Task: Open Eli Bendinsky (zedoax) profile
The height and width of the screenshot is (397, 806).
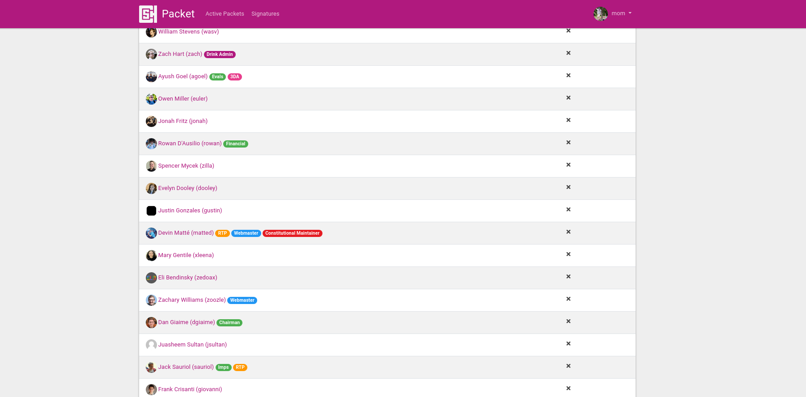Action: [x=188, y=278]
